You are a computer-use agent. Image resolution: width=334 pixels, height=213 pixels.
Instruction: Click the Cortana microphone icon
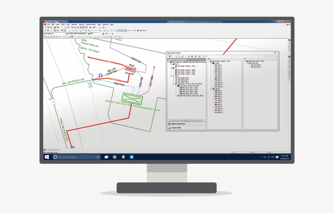[98, 157]
